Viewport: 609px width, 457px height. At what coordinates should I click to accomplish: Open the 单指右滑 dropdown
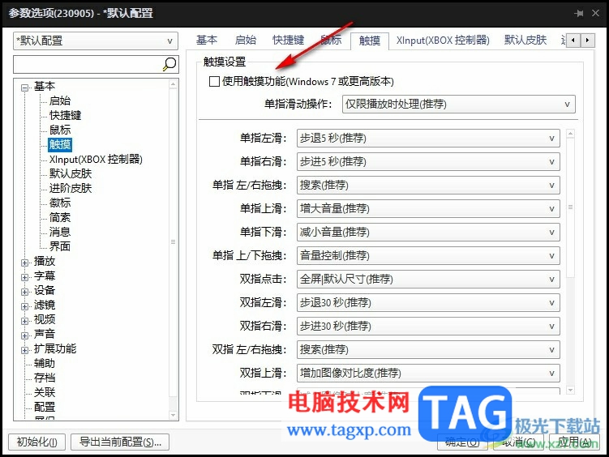pos(428,162)
